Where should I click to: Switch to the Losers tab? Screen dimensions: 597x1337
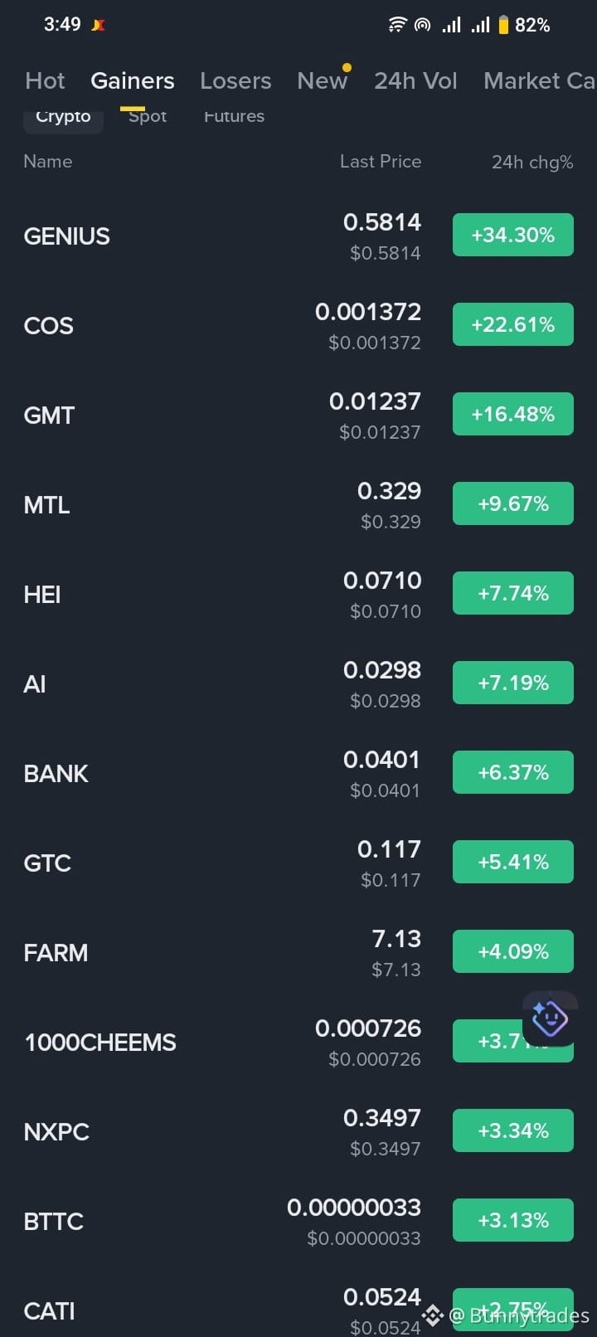[235, 80]
